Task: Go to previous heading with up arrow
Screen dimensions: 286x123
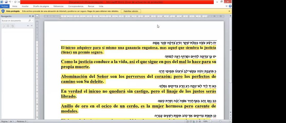Action: click(x=28, y=26)
